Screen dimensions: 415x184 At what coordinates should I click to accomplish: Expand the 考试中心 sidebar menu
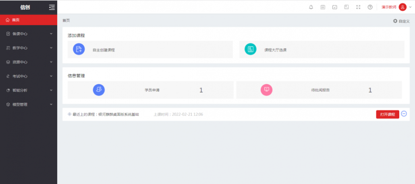tap(28, 76)
